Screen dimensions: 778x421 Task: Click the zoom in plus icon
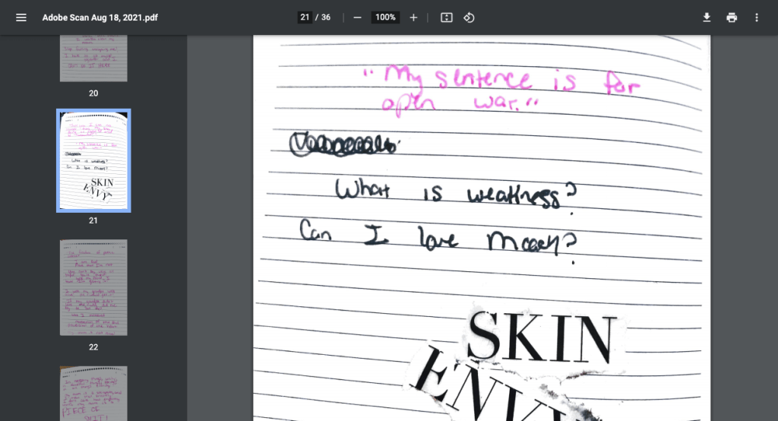point(413,17)
